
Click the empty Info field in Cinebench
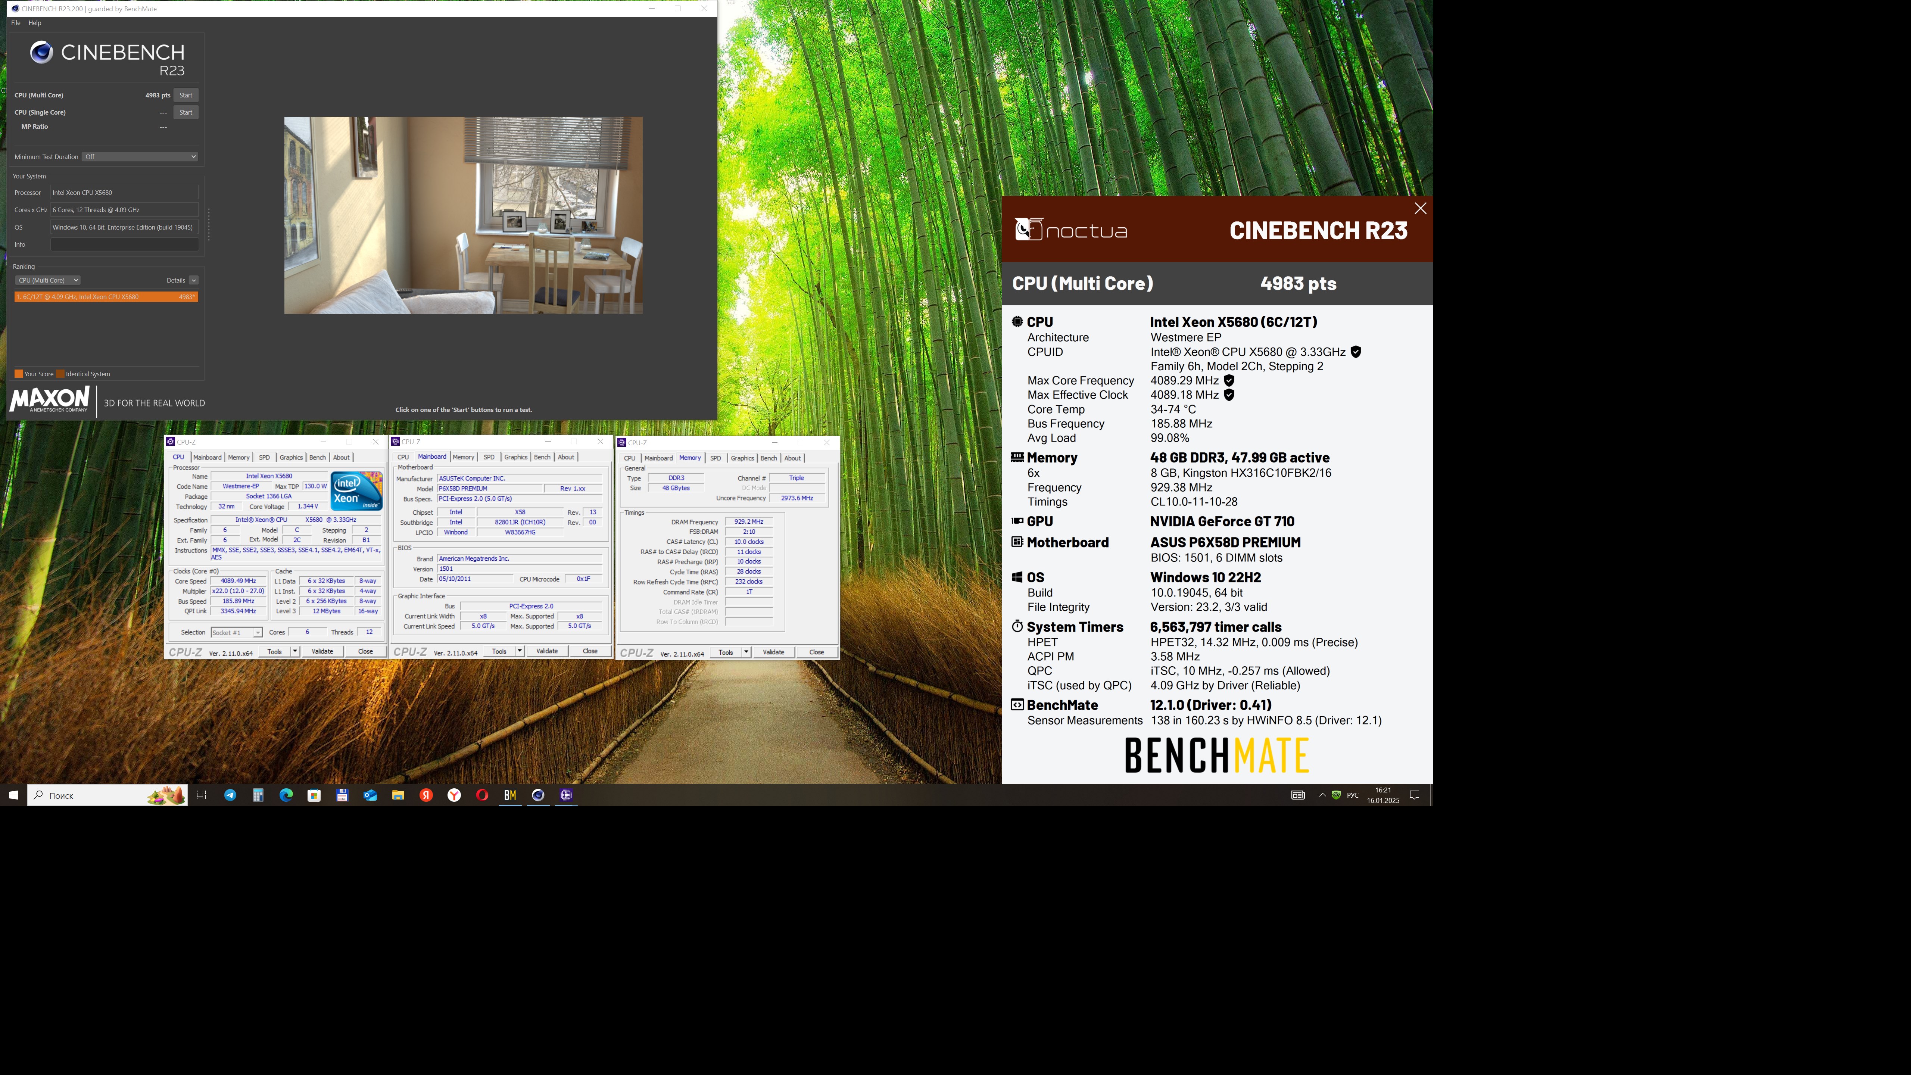(124, 245)
